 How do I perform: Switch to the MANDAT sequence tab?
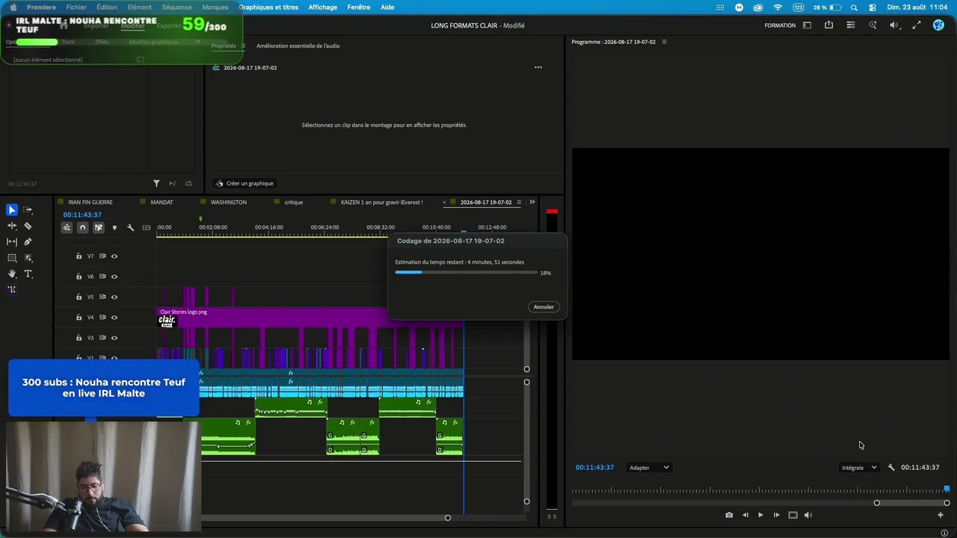coord(161,202)
